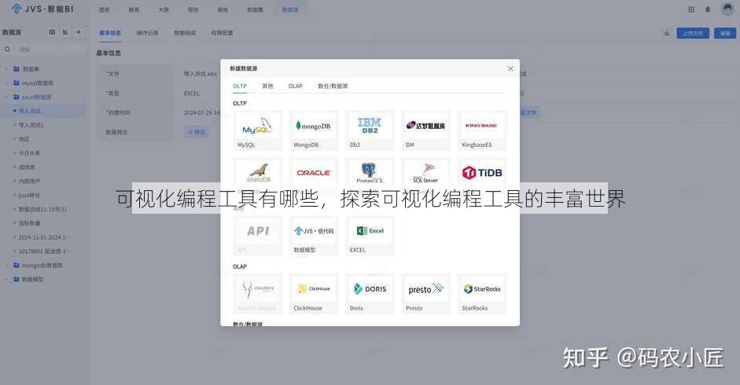The width and height of the screenshot is (740, 385).
Task: Go to 图表 in top navigation
Action: tap(105, 9)
